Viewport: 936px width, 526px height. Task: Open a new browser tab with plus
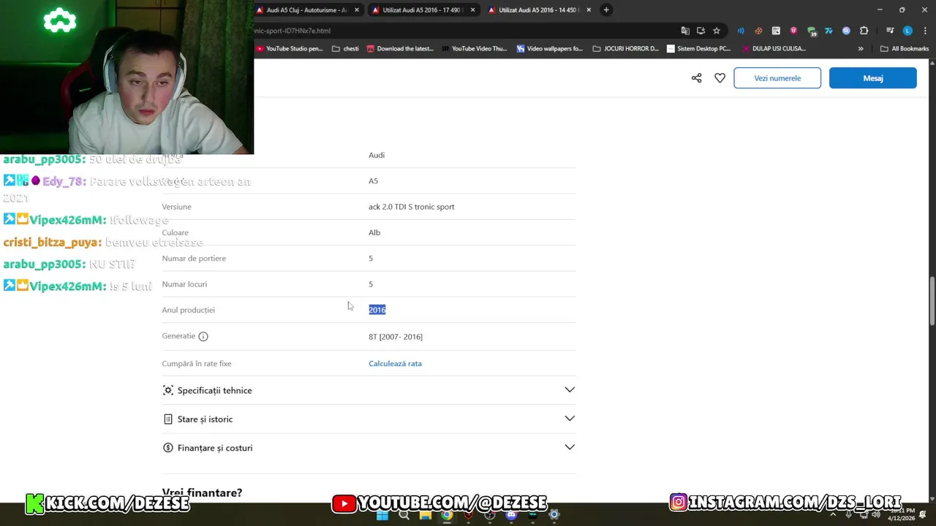pyautogui.click(x=606, y=10)
